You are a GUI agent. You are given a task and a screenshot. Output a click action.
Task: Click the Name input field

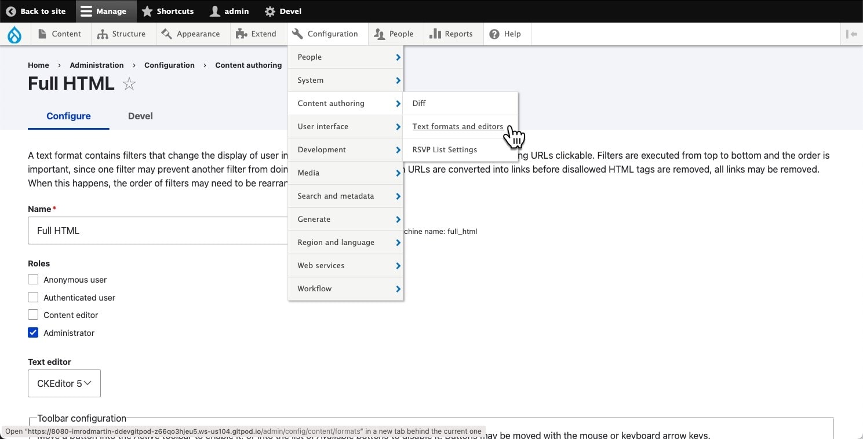pyautogui.click(x=158, y=231)
